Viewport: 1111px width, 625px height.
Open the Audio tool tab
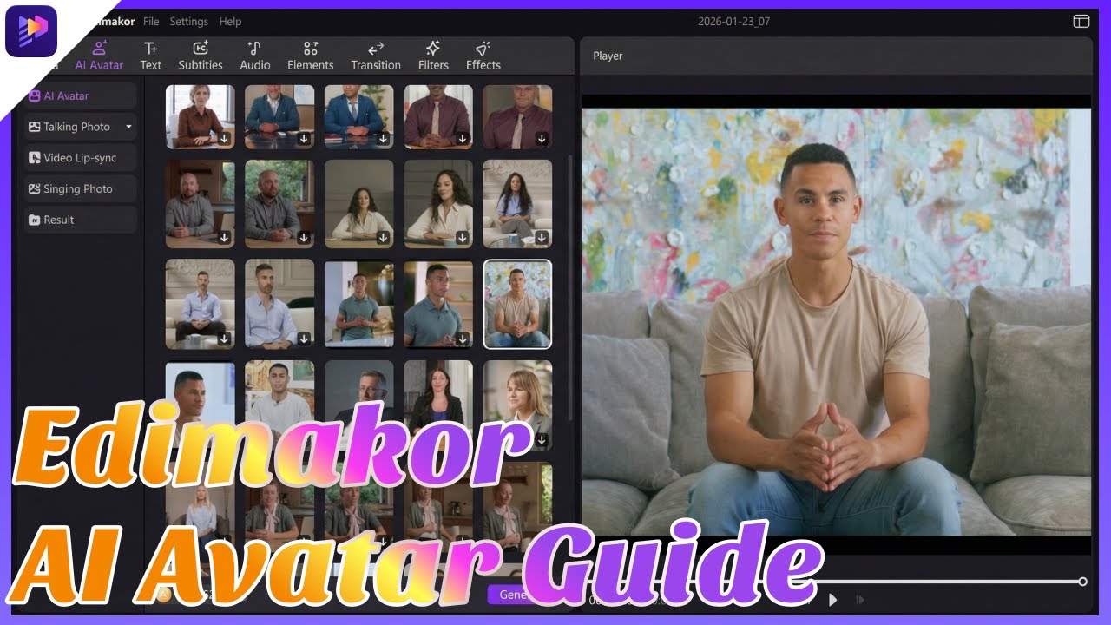click(255, 56)
